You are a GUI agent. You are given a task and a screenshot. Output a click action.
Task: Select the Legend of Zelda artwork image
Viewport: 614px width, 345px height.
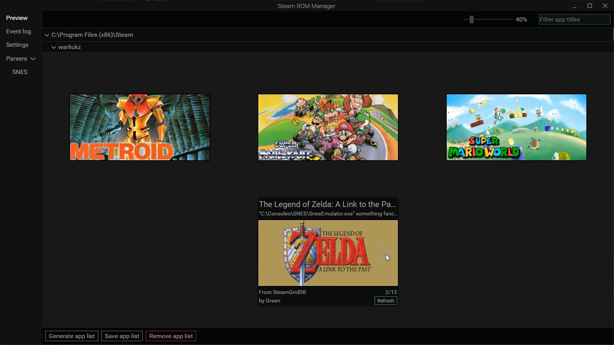click(328, 253)
